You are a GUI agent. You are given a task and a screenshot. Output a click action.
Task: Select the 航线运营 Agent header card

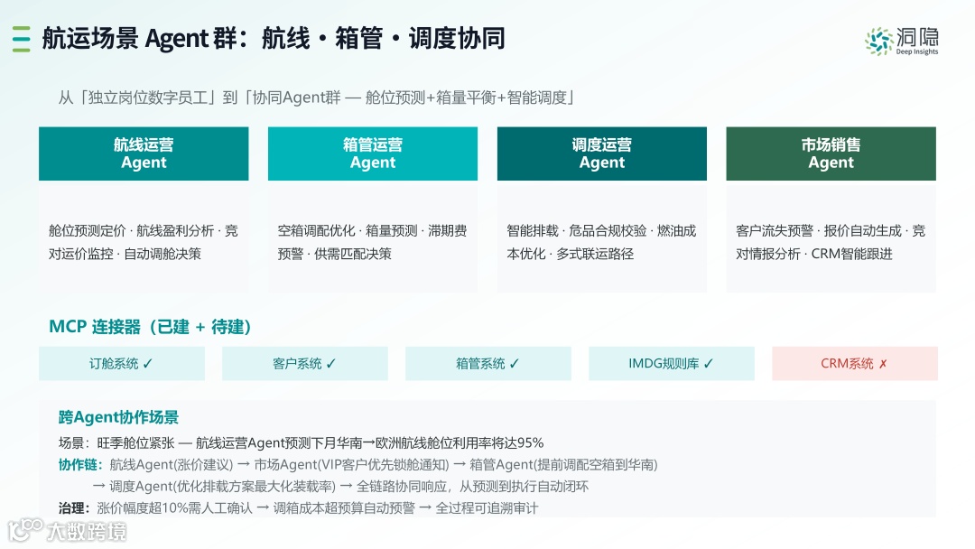144,154
